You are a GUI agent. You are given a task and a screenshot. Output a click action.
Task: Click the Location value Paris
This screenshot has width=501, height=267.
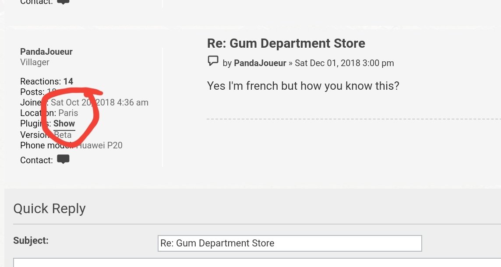[68, 113]
